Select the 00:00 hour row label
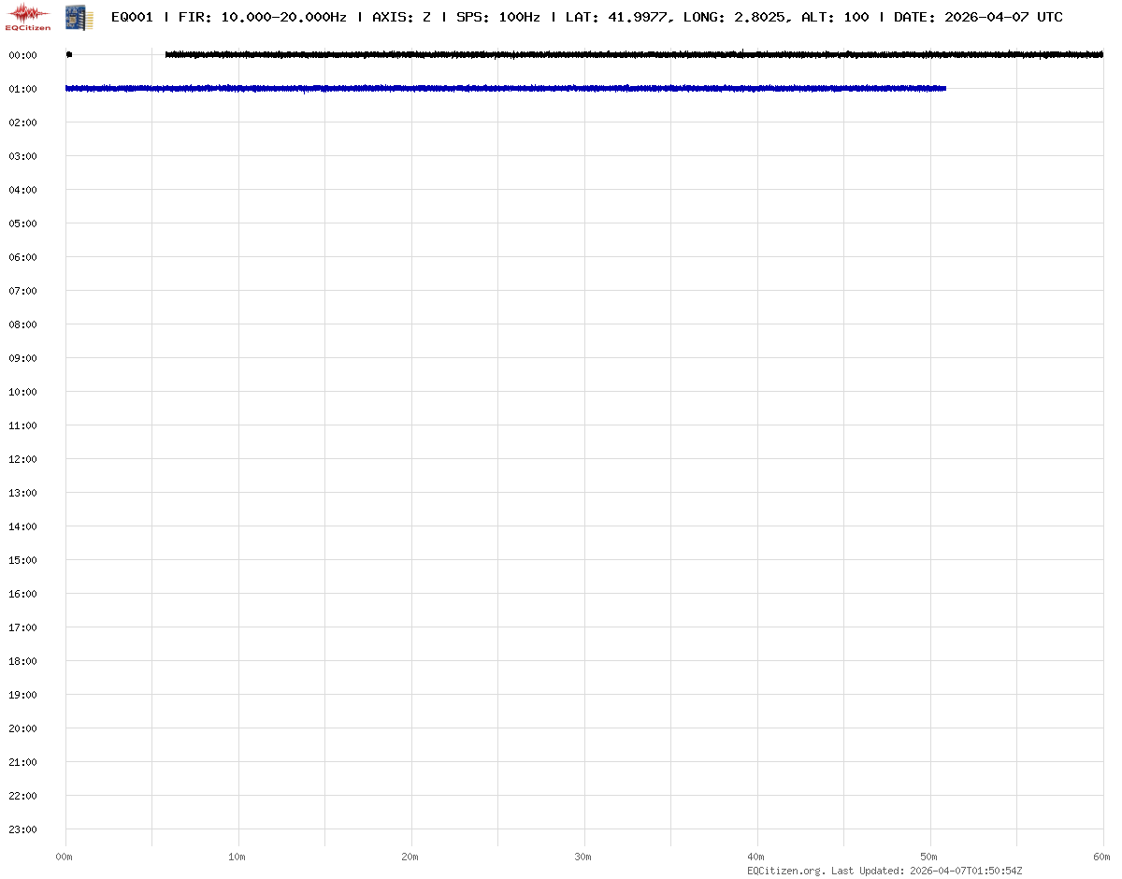 tap(22, 55)
